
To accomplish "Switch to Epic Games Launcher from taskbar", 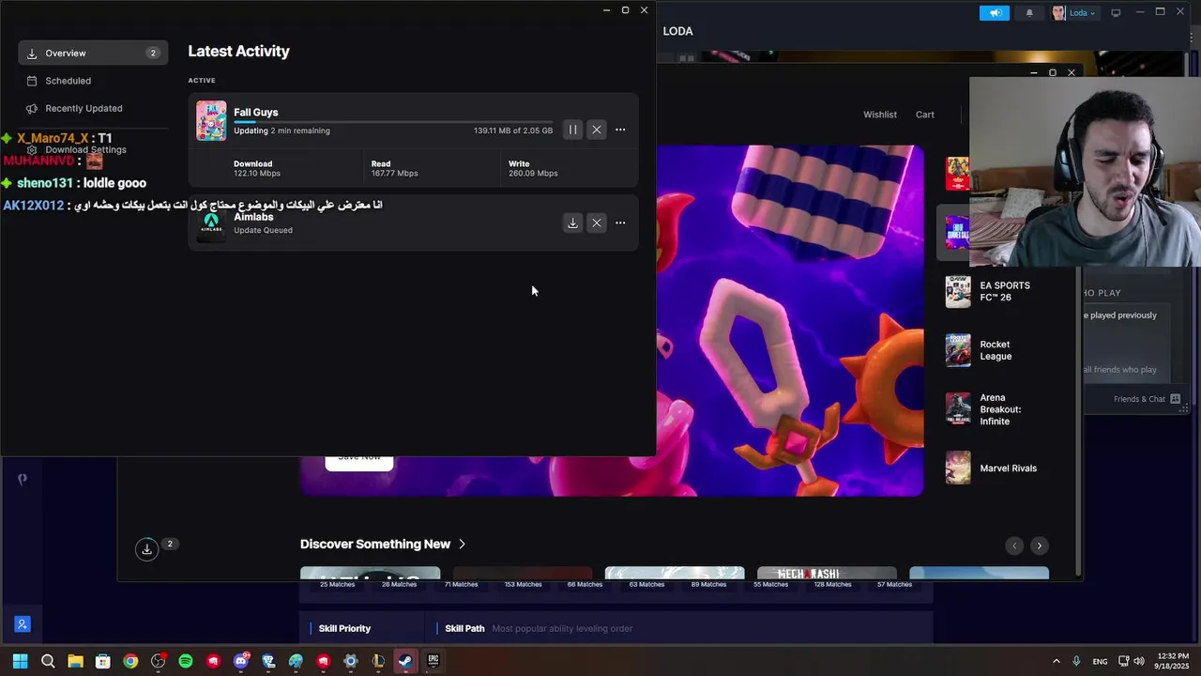I will 433,661.
